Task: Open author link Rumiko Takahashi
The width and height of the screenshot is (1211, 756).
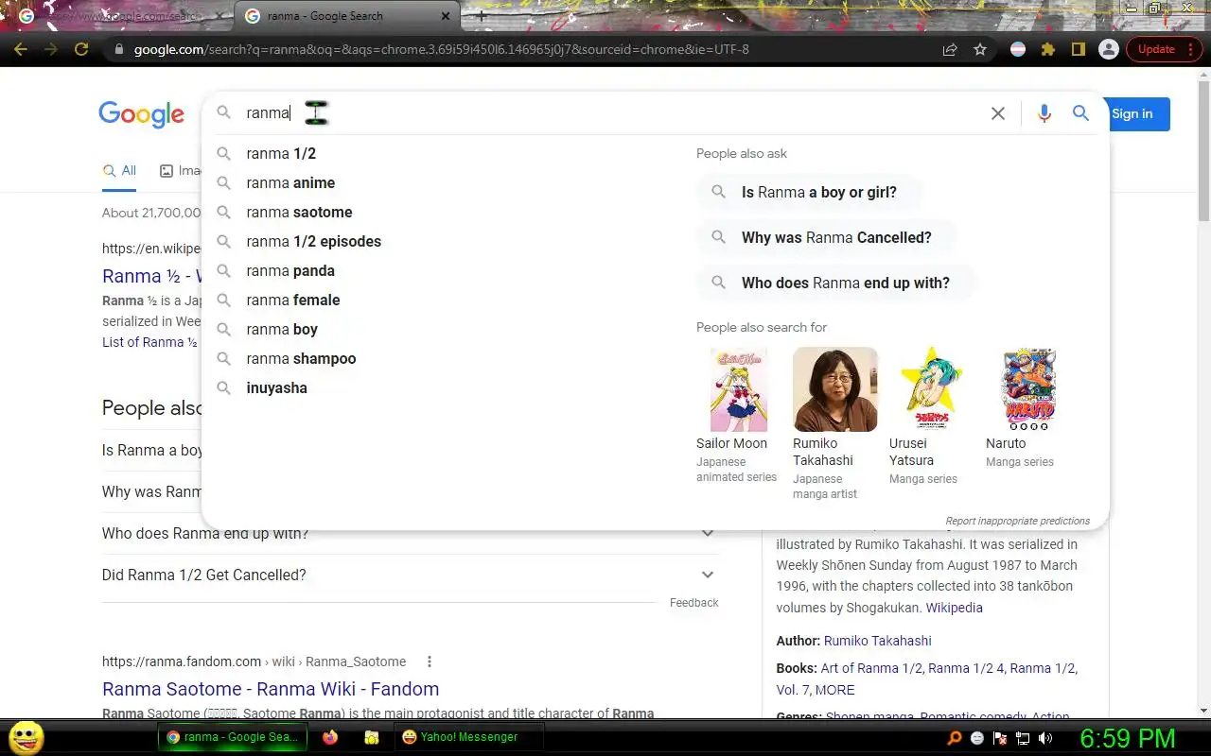Action: tap(878, 641)
